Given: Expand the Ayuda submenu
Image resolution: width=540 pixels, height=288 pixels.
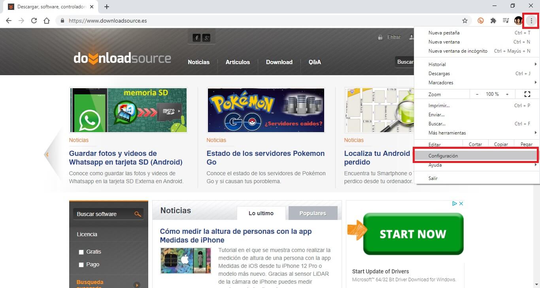Looking at the screenshot, I should (477, 165).
